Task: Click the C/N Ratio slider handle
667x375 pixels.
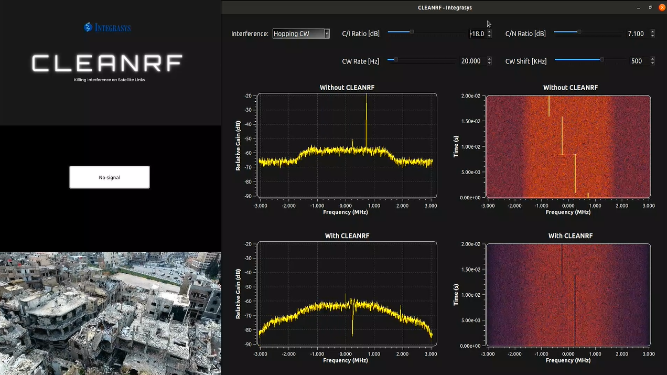Action: pos(579,32)
